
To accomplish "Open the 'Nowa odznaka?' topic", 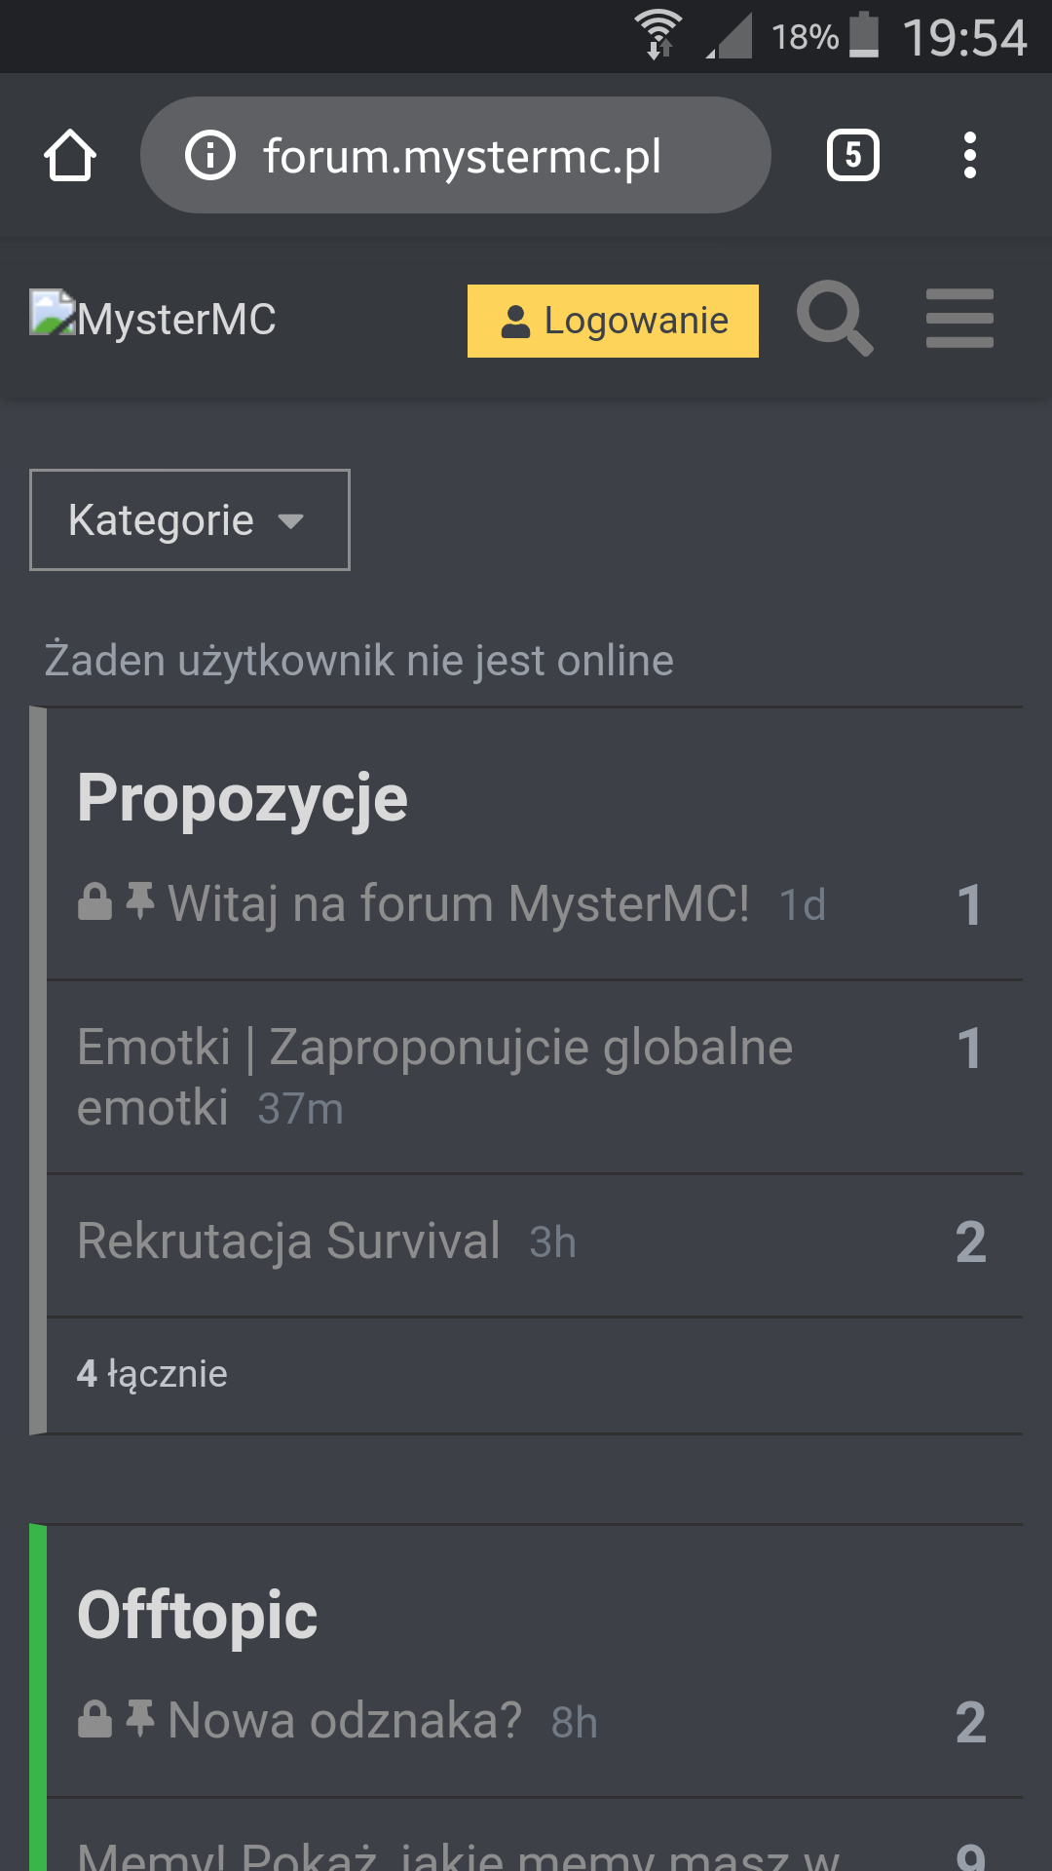I will (345, 1721).
